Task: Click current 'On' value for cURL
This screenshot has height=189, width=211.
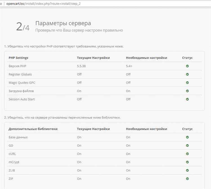Action: point(79,154)
